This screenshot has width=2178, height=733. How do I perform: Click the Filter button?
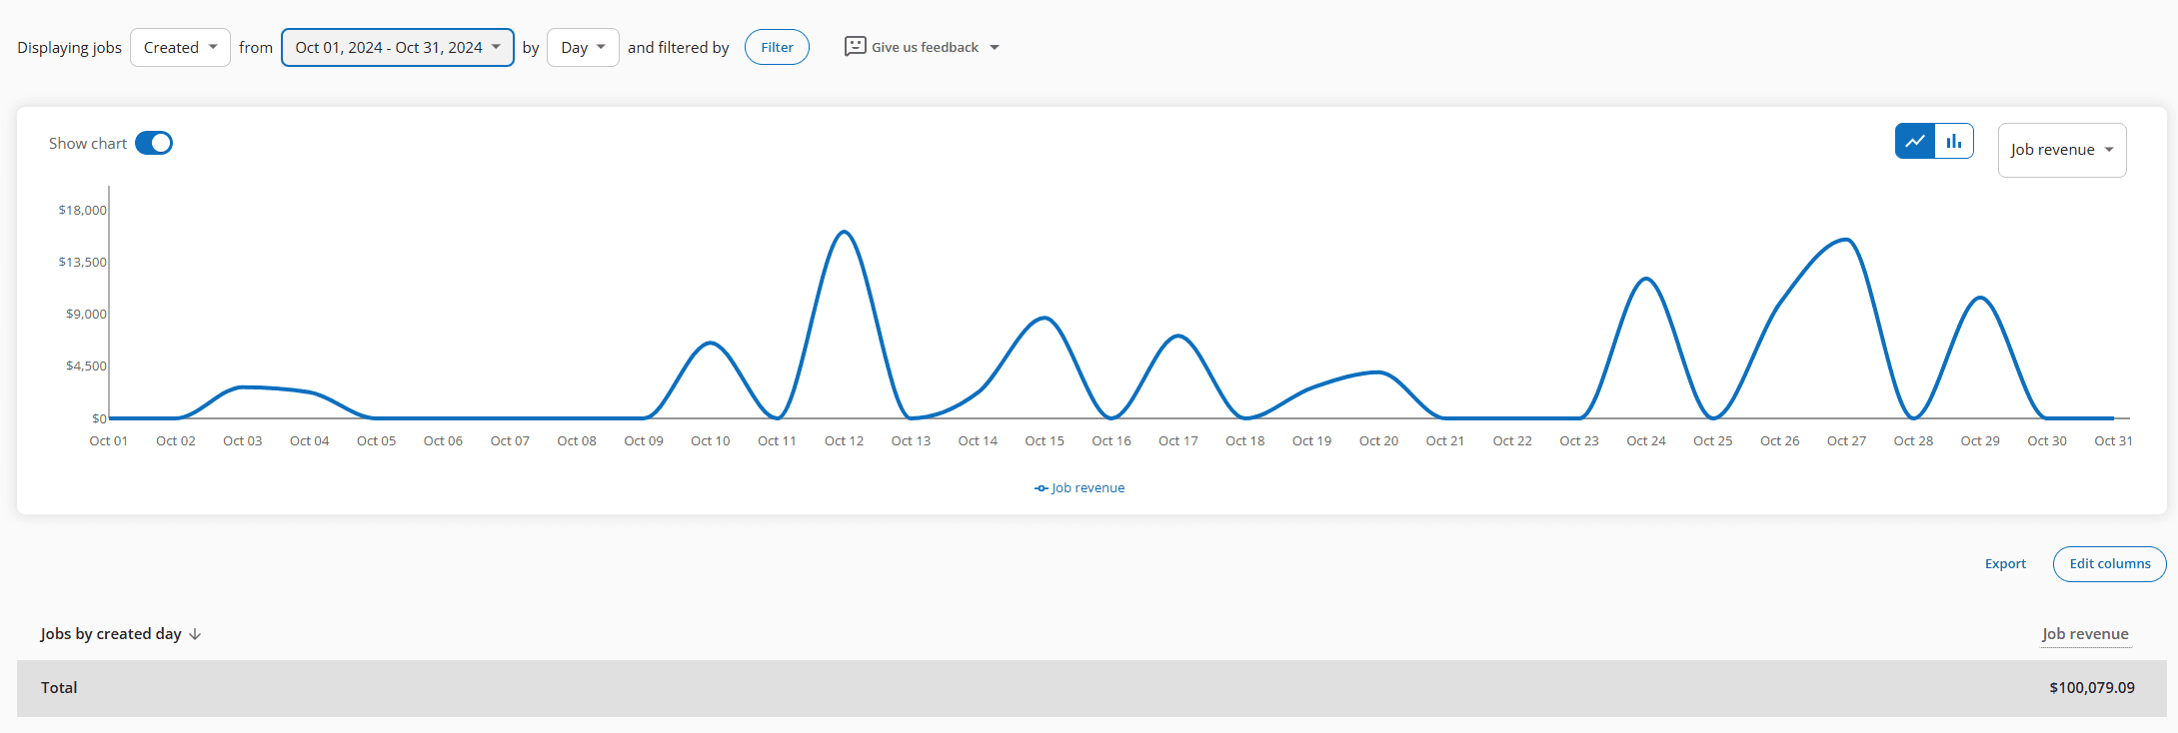tap(777, 47)
